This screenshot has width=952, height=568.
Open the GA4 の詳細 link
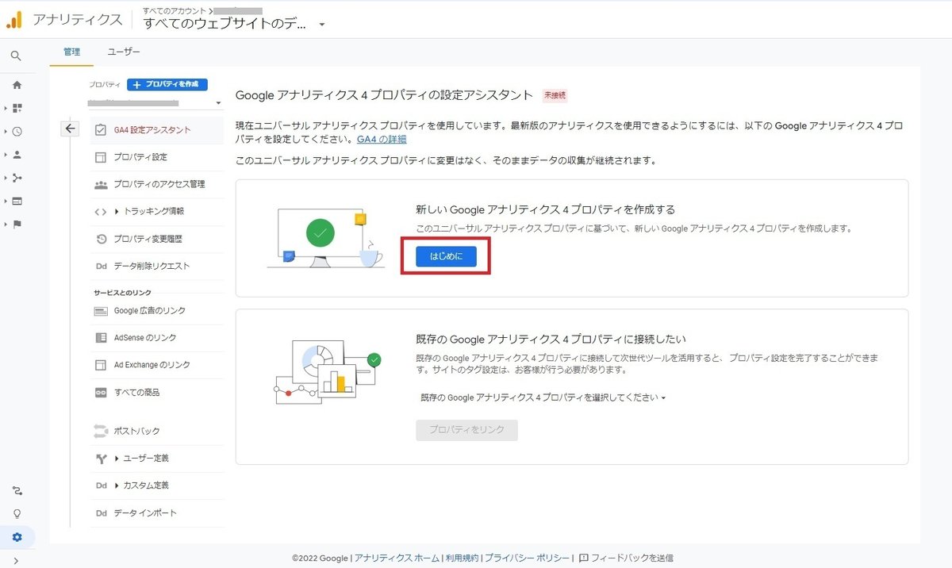pyautogui.click(x=381, y=139)
